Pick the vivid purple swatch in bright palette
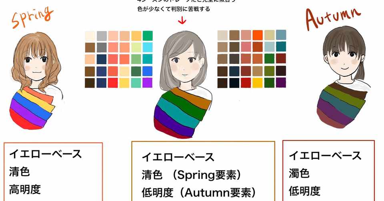The image size is (384, 201). click(x=148, y=83)
